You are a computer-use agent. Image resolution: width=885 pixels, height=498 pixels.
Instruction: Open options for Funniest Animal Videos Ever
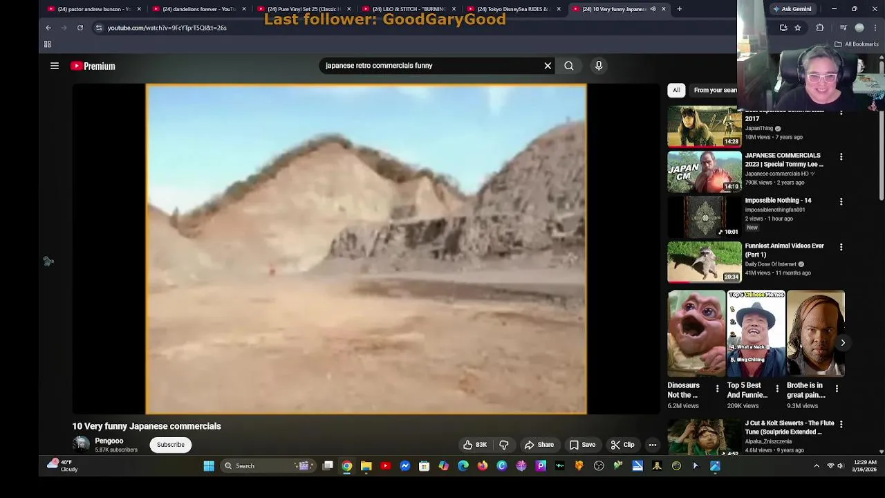[x=841, y=247]
